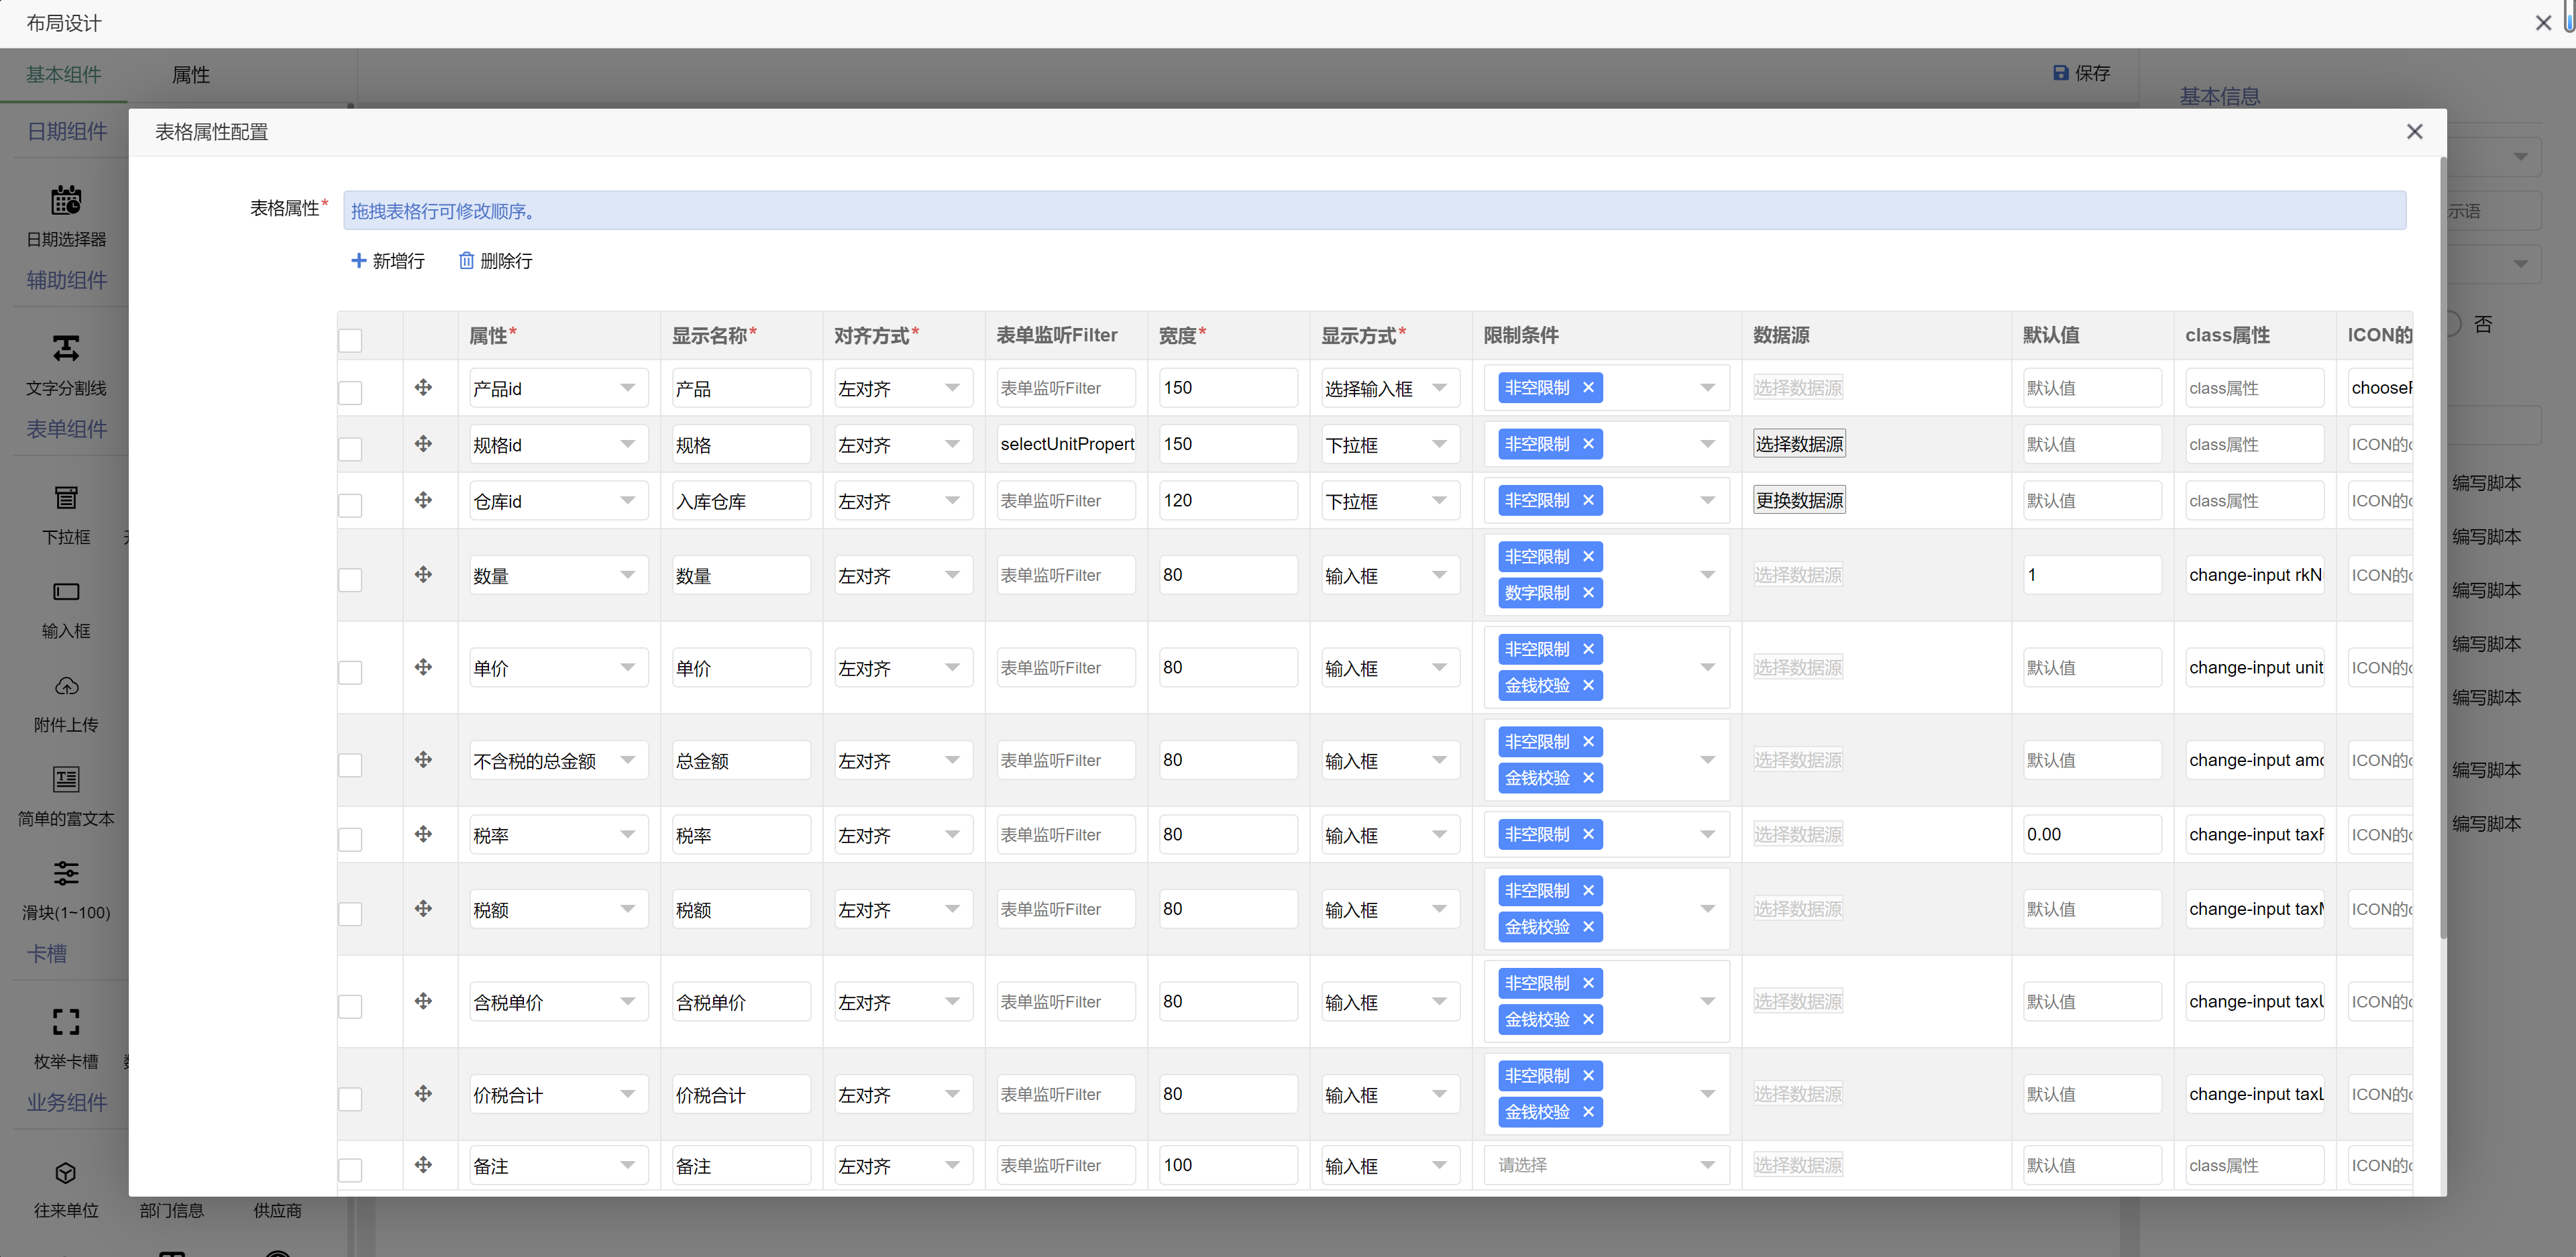Viewport: 2576px width, 1257px height.
Task: Remove 非空限制 tag from 产品id row
Action: tap(1588, 387)
